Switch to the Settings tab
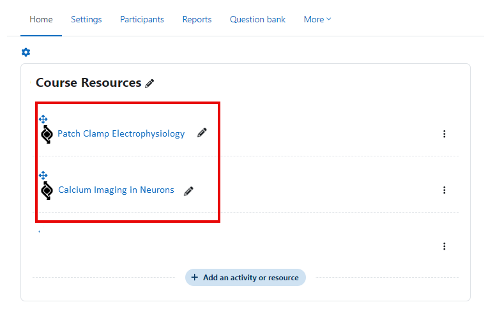Screen dimensions: 495x309 86,19
